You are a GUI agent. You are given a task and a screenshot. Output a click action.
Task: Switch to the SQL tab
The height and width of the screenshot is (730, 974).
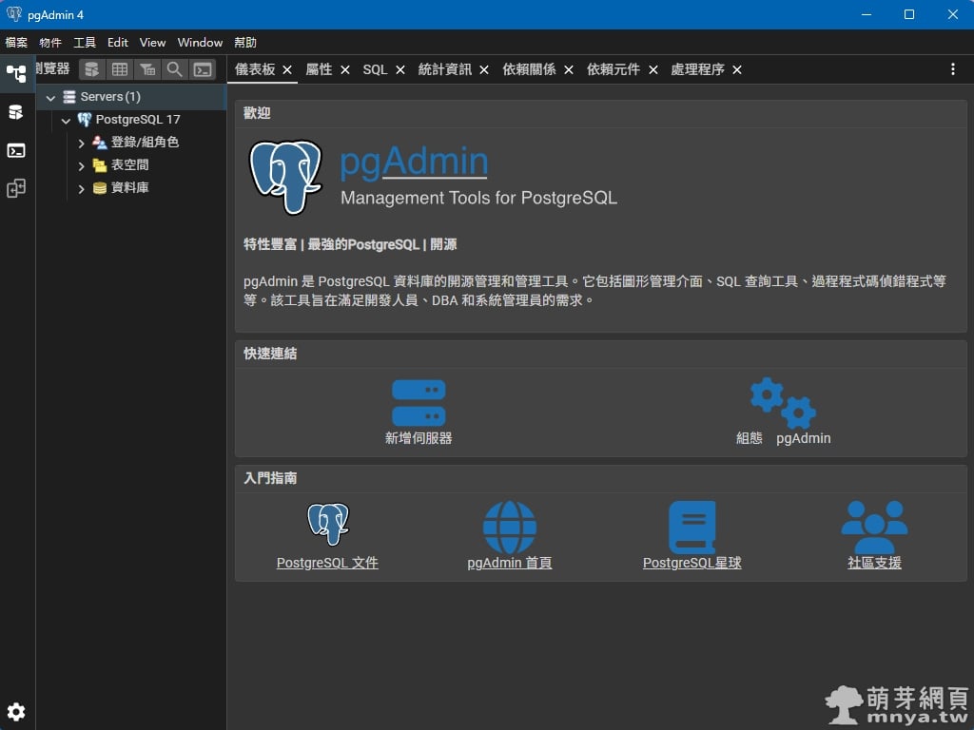(375, 69)
